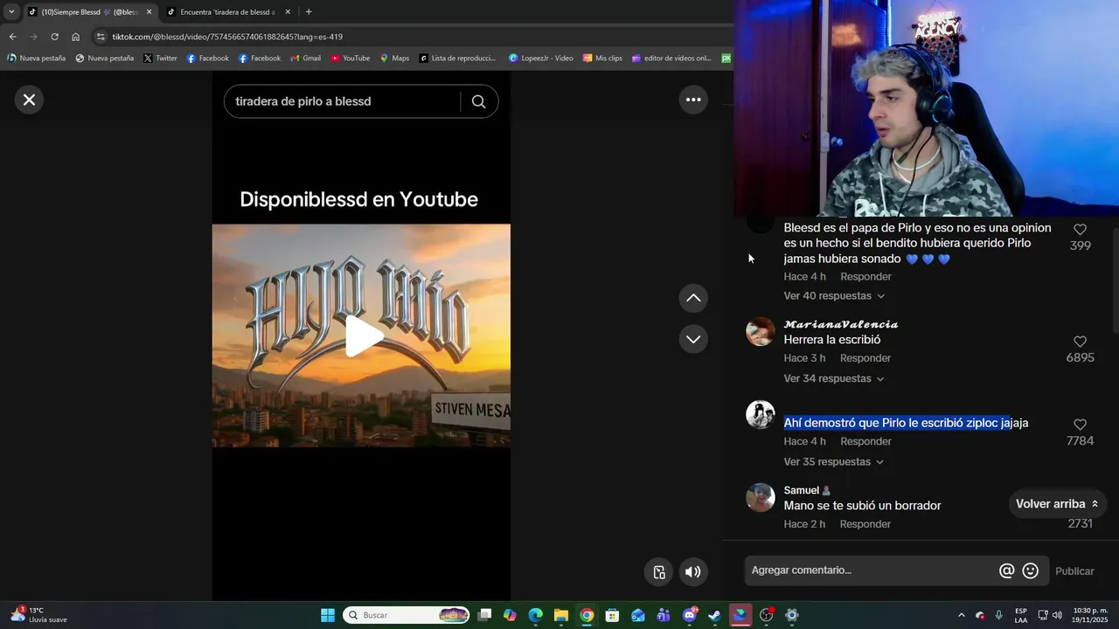Image resolution: width=1119 pixels, height=629 pixels.
Task: Click the MarianaValencia avatar
Action: coord(761,332)
